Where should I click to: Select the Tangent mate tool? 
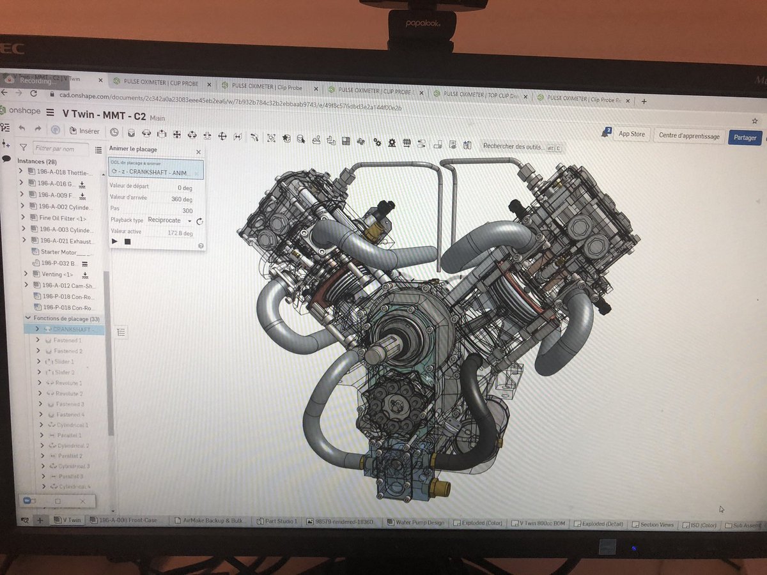(254, 137)
